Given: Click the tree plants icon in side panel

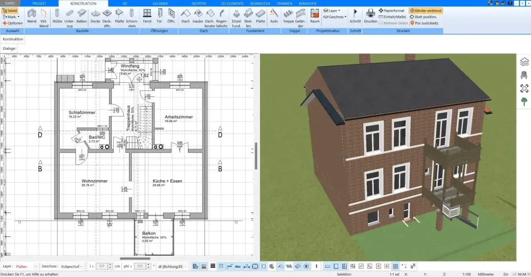Looking at the screenshot, I should coord(524,102).
